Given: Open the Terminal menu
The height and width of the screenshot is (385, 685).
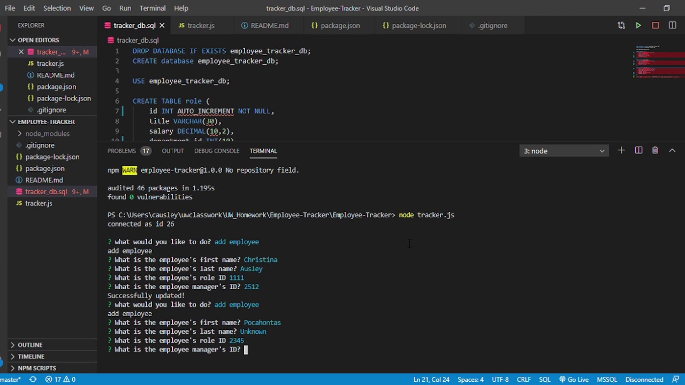Looking at the screenshot, I should click(x=153, y=8).
